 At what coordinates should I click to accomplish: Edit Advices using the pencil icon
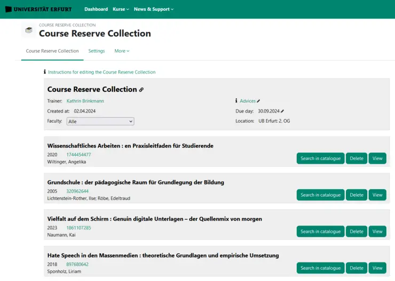(x=258, y=101)
